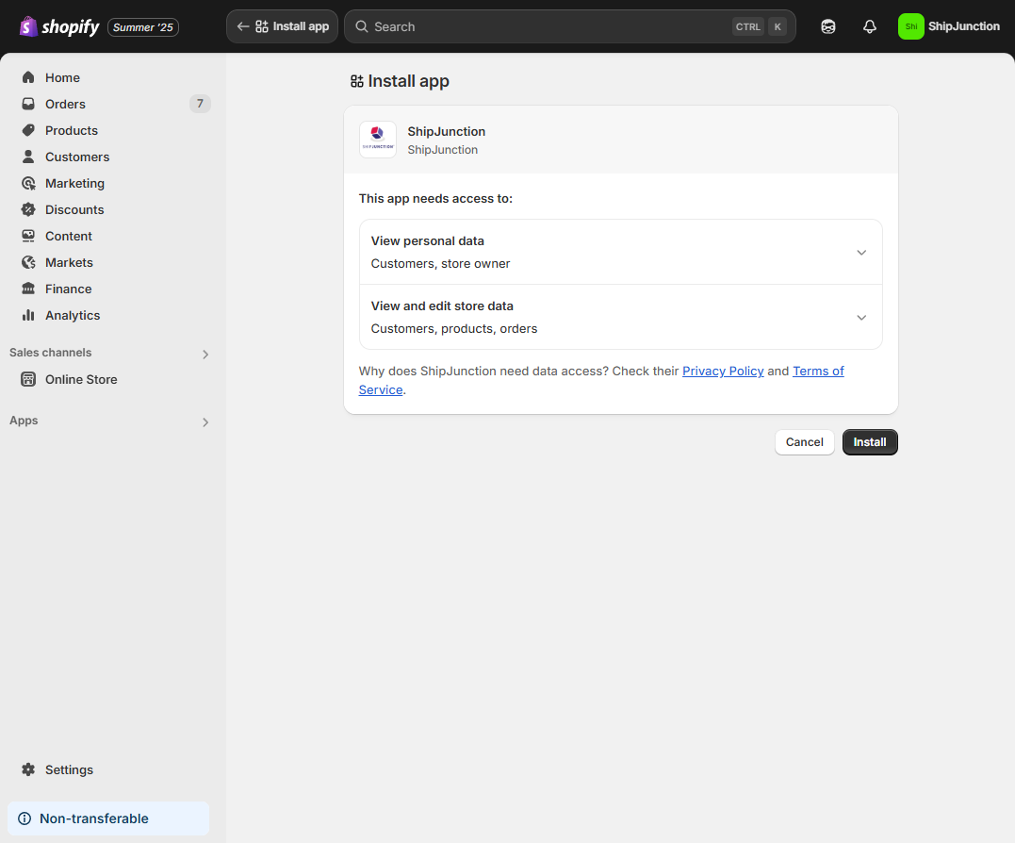Expand the Sales channels chevron
This screenshot has width=1015, height=843.
[205, 355]
